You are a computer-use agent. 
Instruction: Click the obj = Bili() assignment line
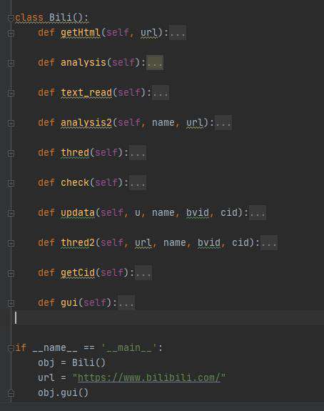[71, 363]
